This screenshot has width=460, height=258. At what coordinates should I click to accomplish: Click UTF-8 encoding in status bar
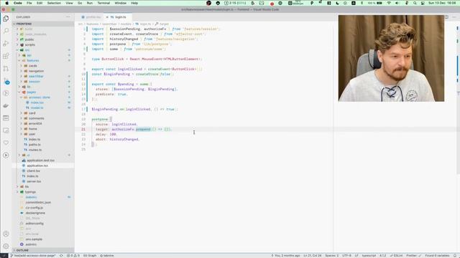(346, 256)
